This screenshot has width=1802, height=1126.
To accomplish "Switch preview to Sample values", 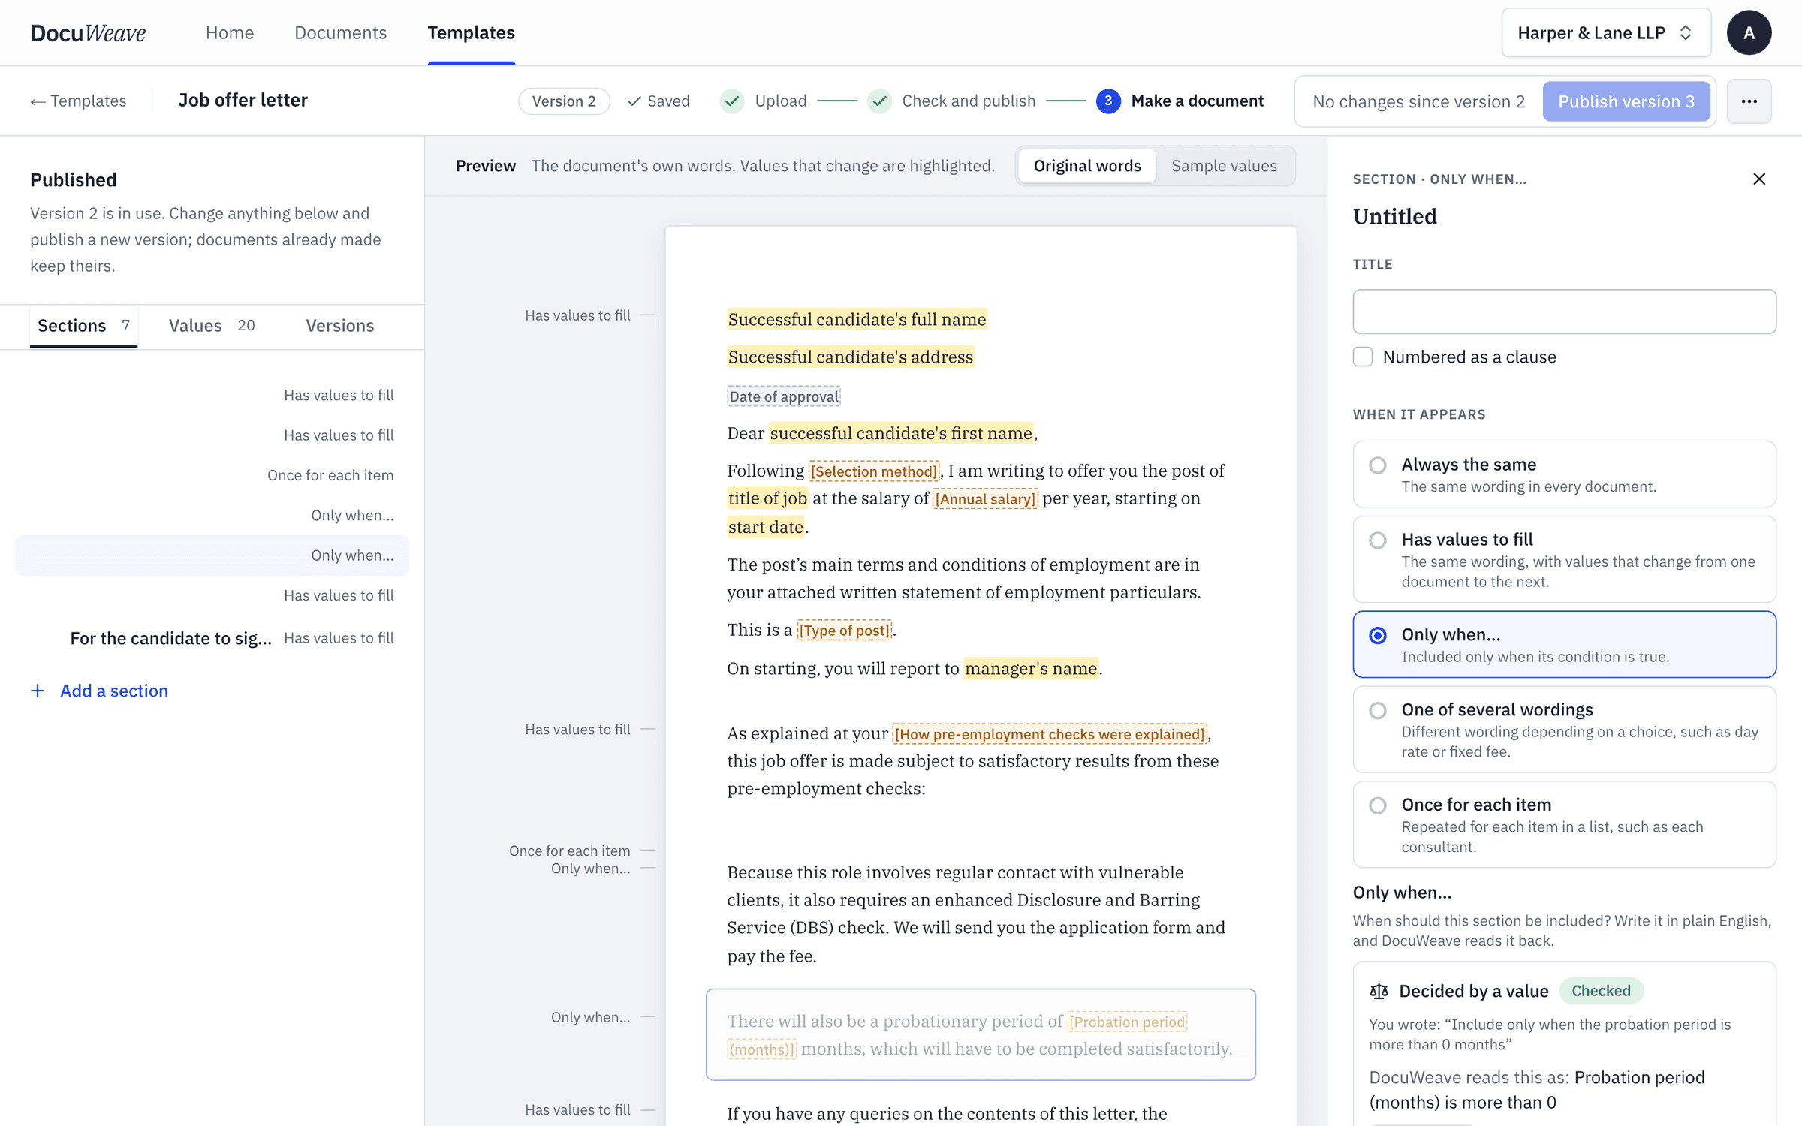I will point(1224,166).
